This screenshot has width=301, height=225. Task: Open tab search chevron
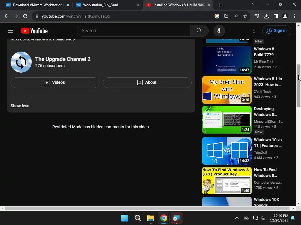(254, 4)
